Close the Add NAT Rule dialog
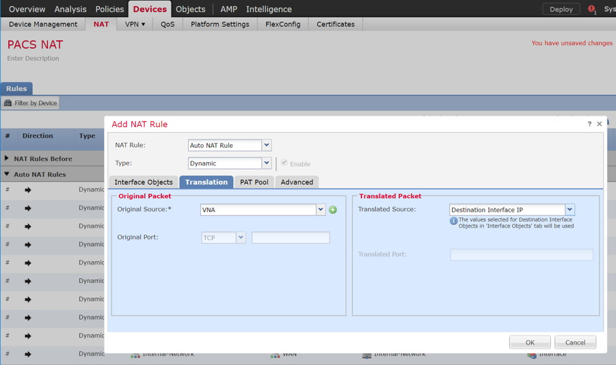This screenshot has width=616, height=365. coord(600,124)
